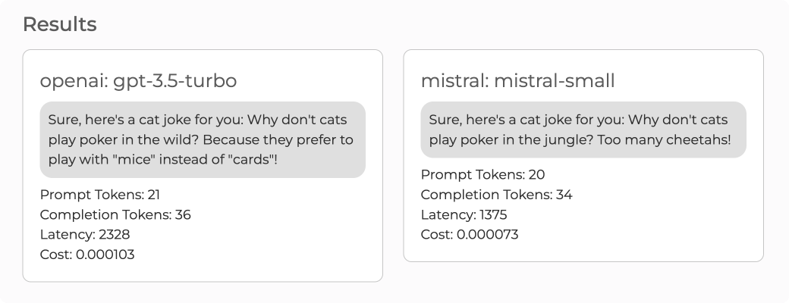Select the "Completion Tokens: 36" line
The image size is (789, 303).
(115, 214)
